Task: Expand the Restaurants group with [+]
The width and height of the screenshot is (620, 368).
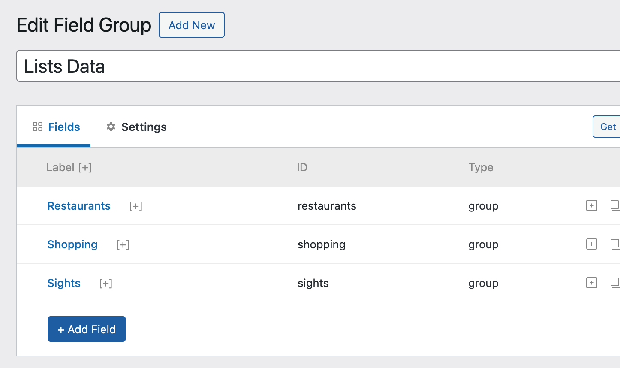Action: pos(136,206)
